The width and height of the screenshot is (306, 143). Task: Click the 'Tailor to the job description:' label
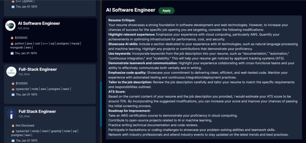(x=130, y=82)
